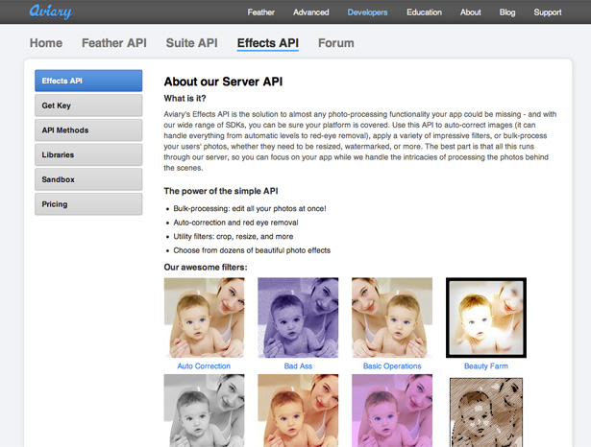
Task: Click the brown sketch-style filter thumbnail
Action: [486, 412]
